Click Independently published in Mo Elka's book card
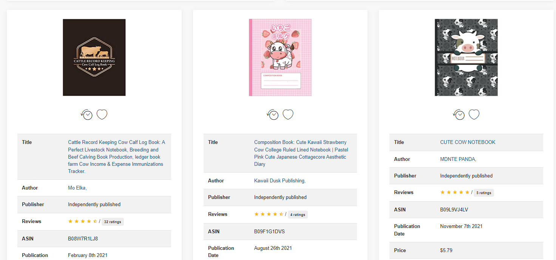 coord(94,204)
